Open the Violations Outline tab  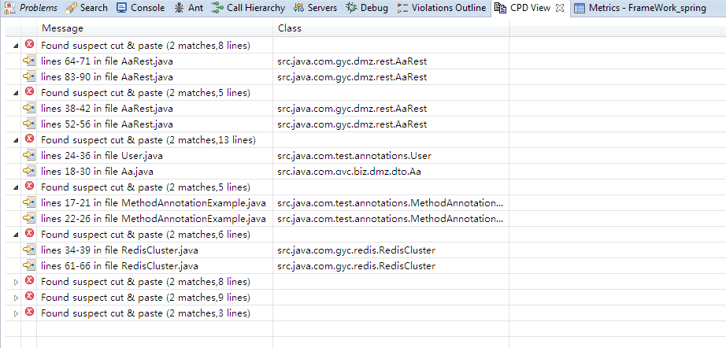coord(441,8)
